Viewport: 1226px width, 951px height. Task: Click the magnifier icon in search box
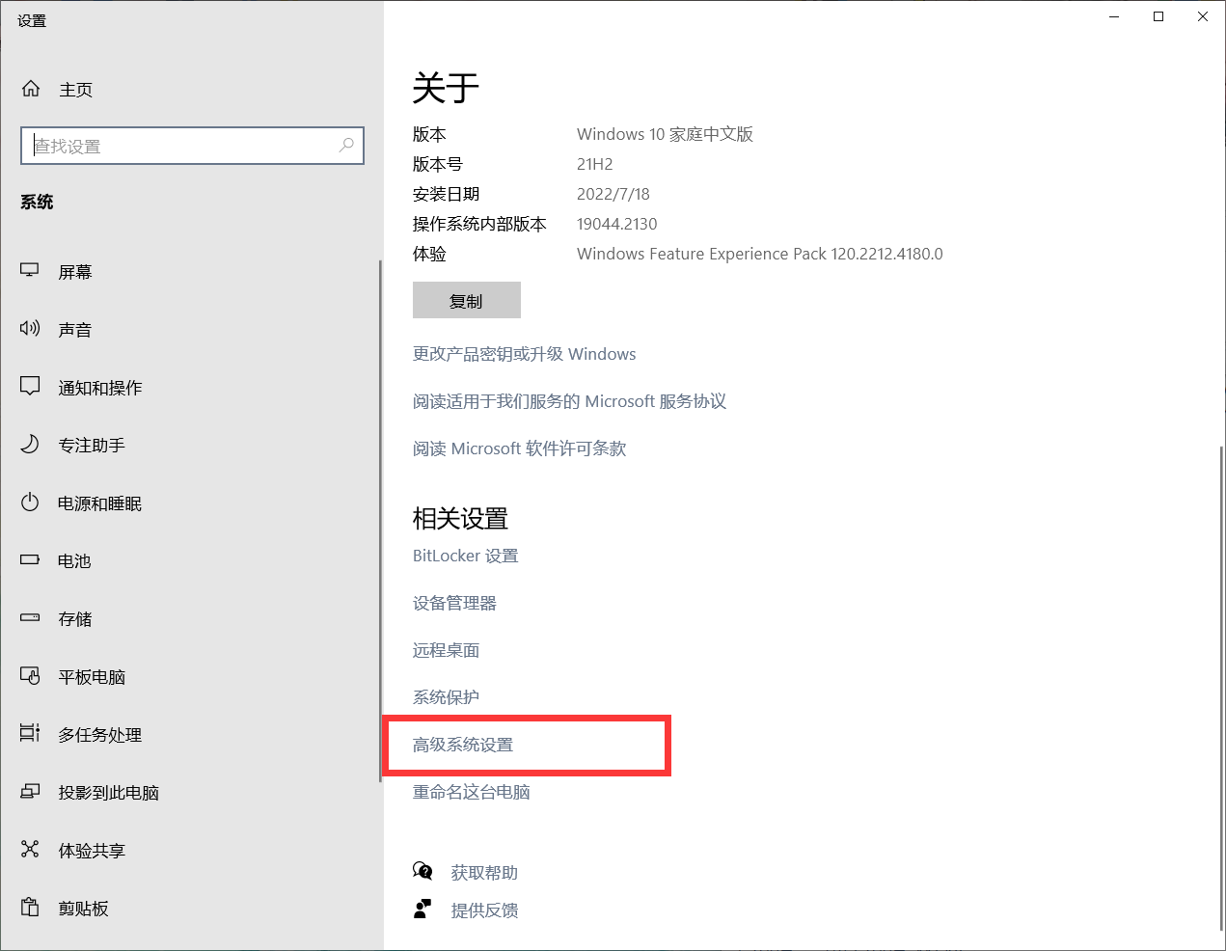click(x=346, y=146)
